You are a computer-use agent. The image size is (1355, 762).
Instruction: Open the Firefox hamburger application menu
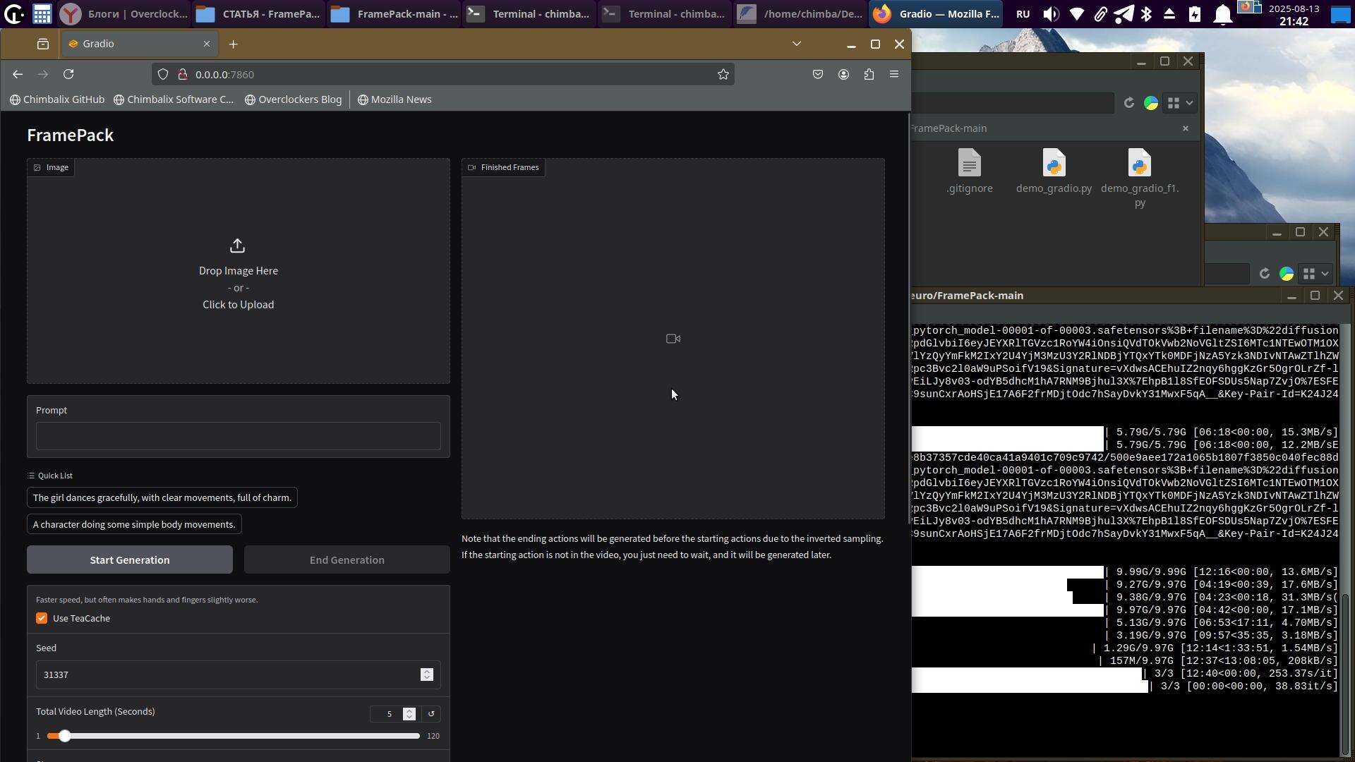pos(894,74)
